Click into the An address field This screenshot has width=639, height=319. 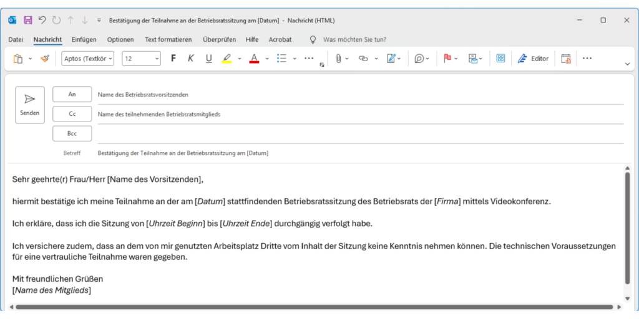(360, 95)
